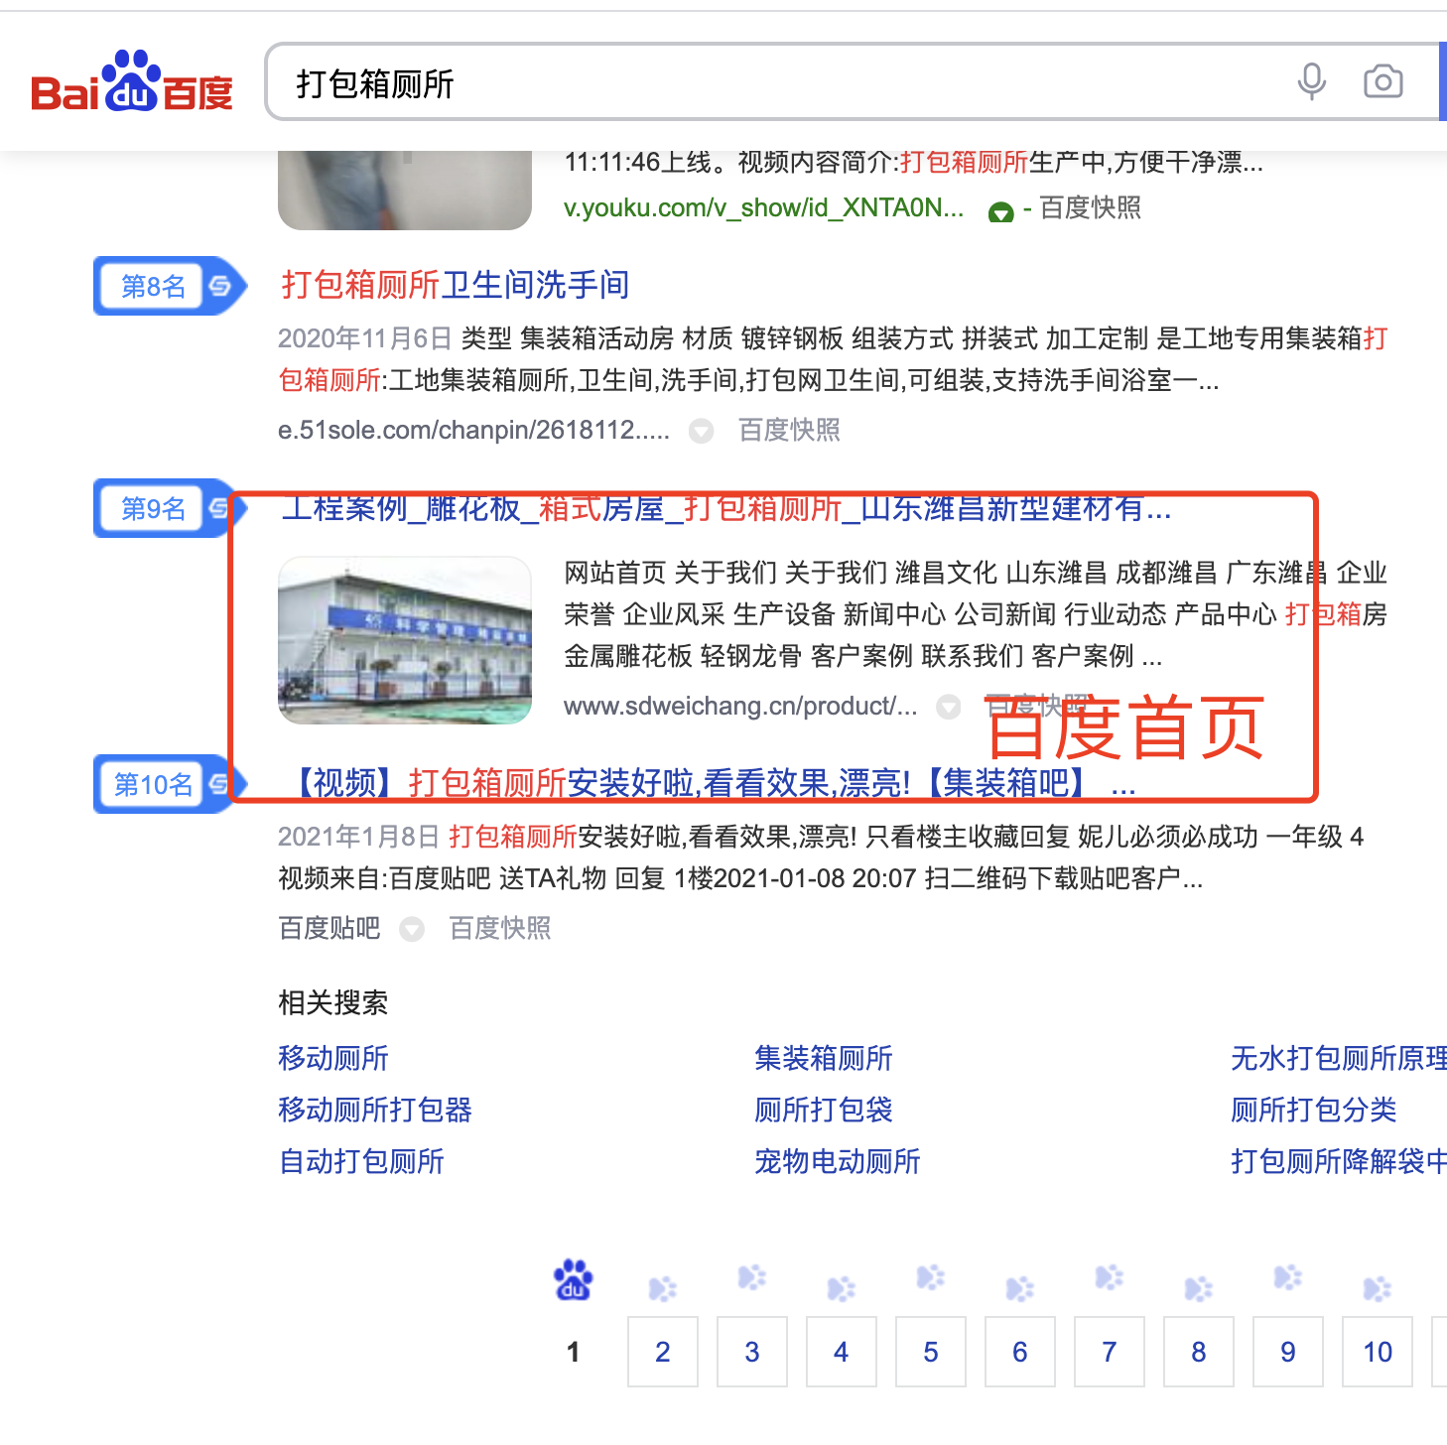Search related term 移动厕所打包器
The width and height of the screenshot is (1447, 1445).
375,1110
